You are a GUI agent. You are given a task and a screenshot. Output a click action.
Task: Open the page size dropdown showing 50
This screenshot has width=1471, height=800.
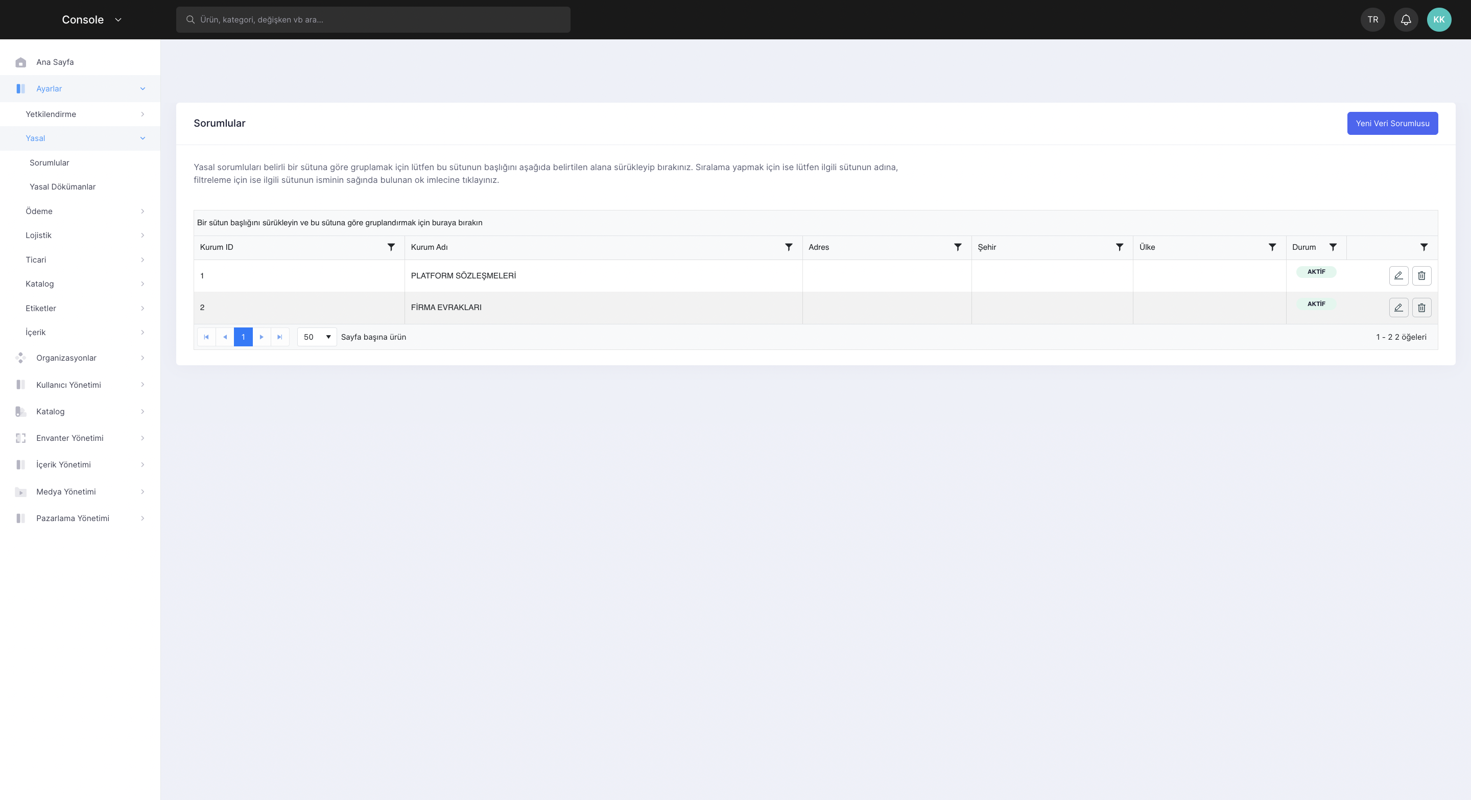(x=317, y=337)
